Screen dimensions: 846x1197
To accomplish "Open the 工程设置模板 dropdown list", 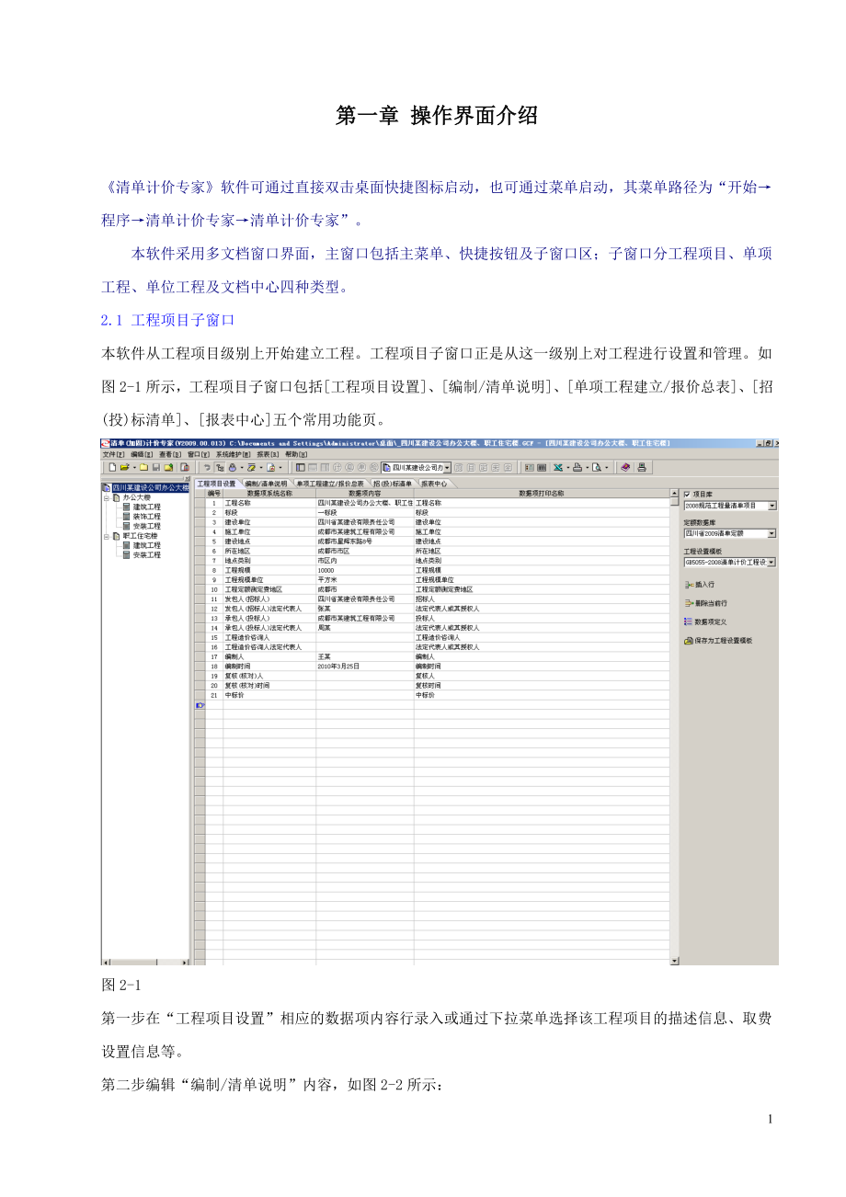I will (x=772, y=562).
